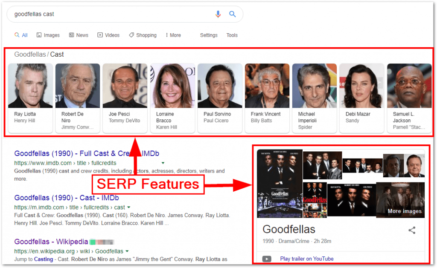Switch to the Images tab
Viewport: 437px width, 268px height.
pyautogui.click(x=48, y=35)
